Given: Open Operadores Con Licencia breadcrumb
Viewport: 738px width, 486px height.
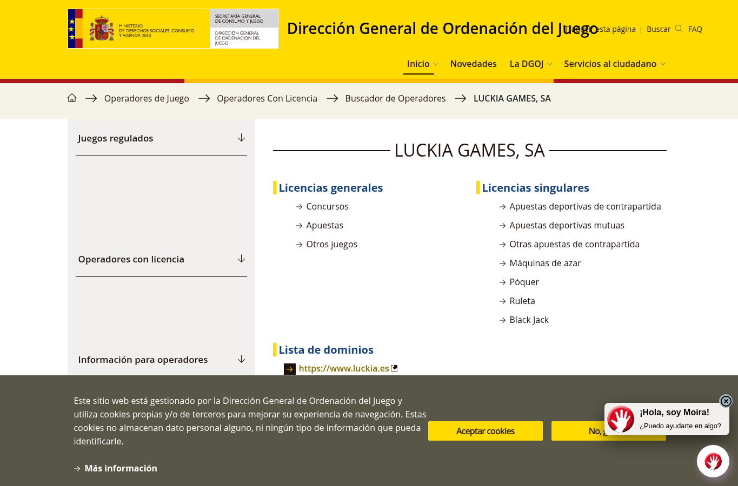Looking at the screenshot, I should (267, 98).
